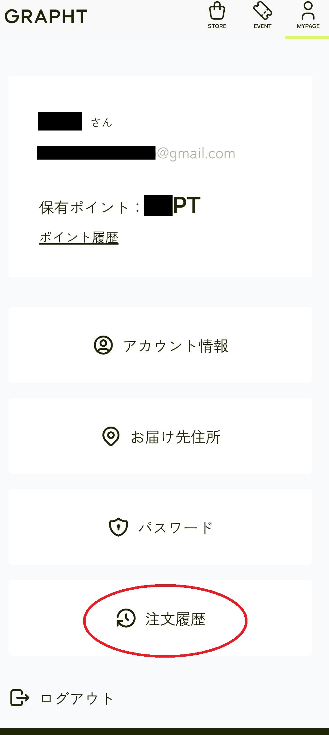Open the STORE shopping bag icon

tap(217, 11)
